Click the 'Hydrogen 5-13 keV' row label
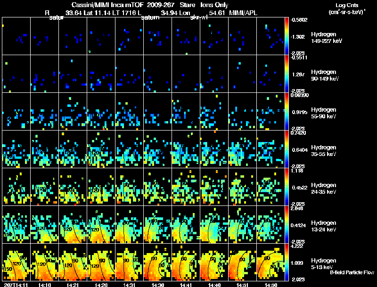Screen dimensions: 377x287 coord(324,264)
